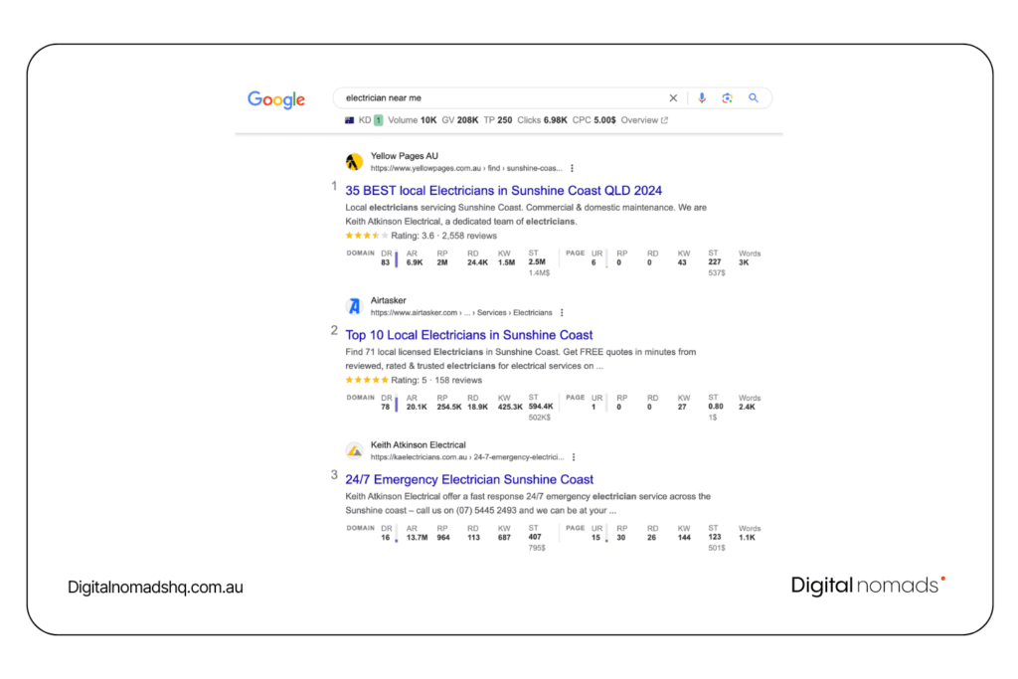Click the Australia flag icon near KD

pyautogui.click(x=349, y=120)
